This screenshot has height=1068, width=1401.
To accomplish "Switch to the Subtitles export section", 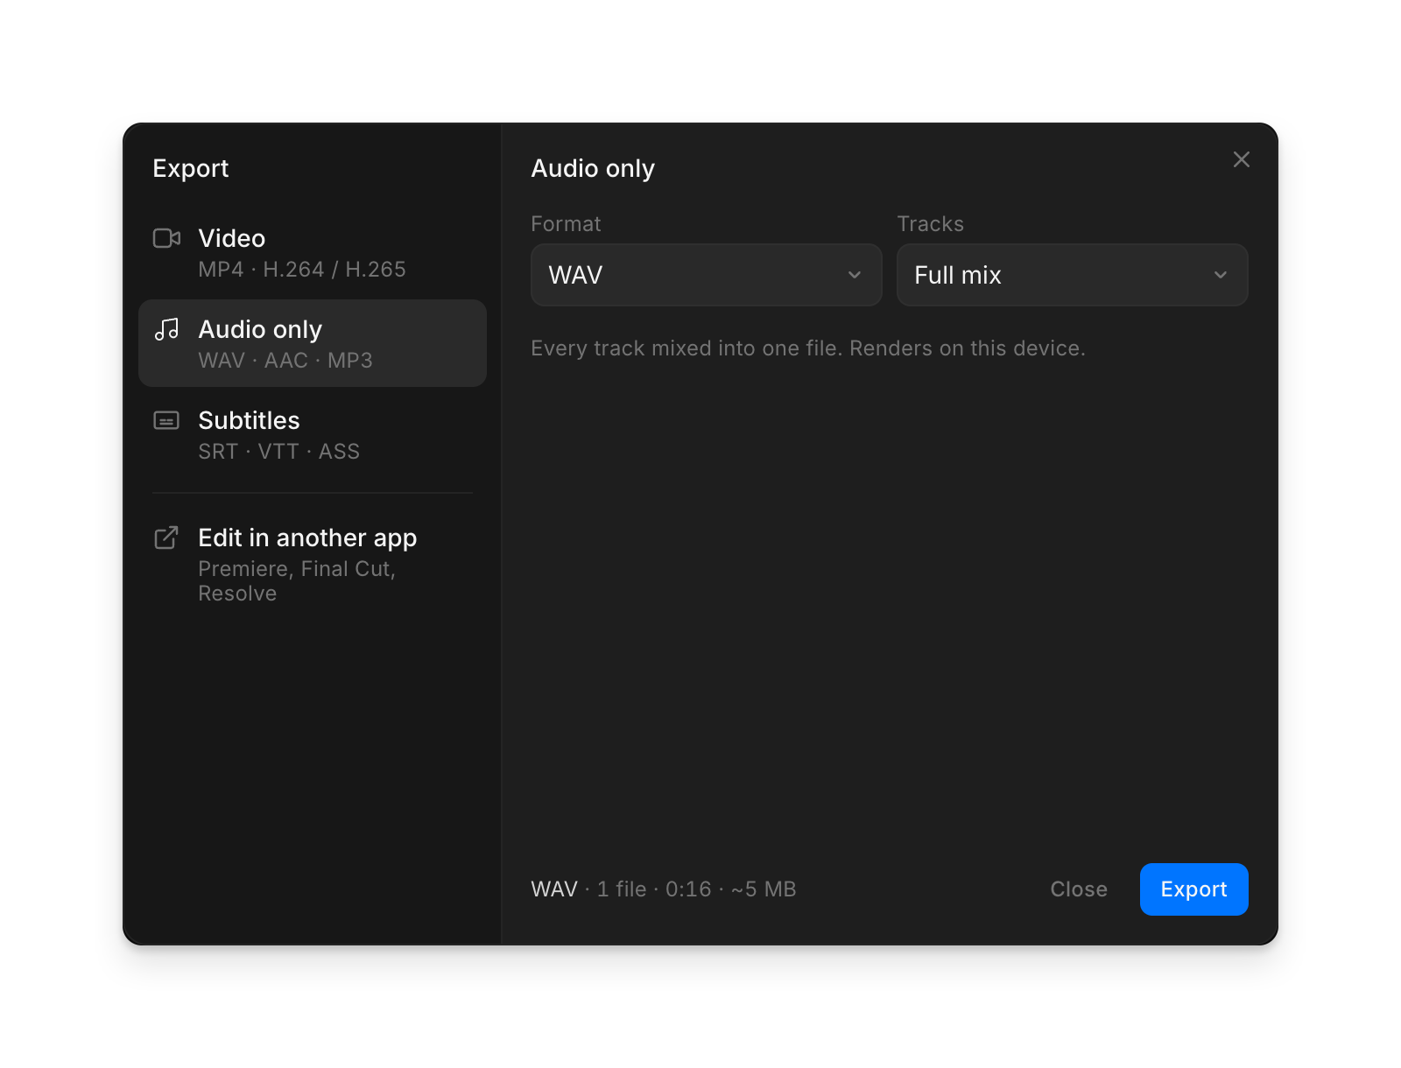I will pyautogui.click(x=313, y=435).
